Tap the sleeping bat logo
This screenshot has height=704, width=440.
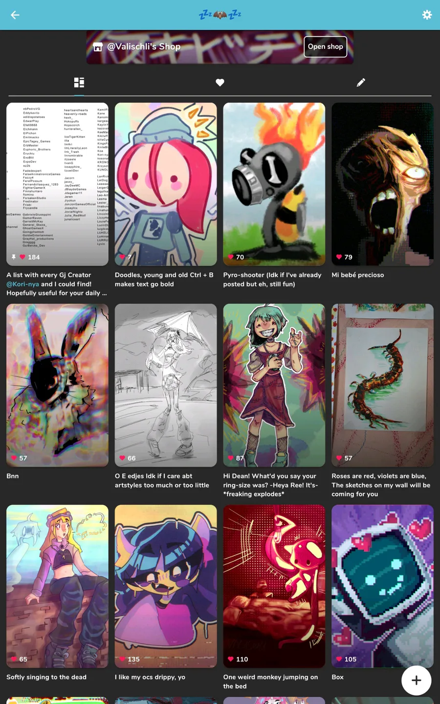(220, 15)
